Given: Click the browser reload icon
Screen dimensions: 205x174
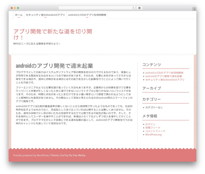Looking at the screenshot, I should (x=133, y=8).
